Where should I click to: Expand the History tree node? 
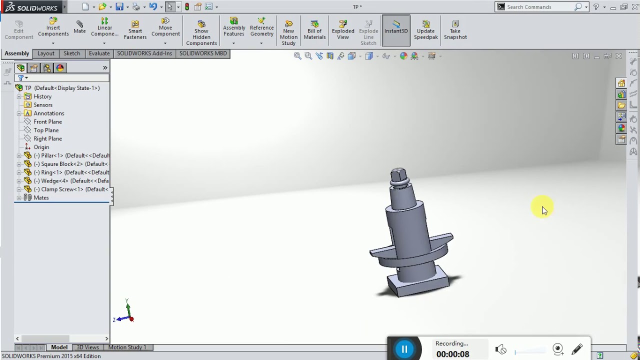pyautogui.click(x=19, y=96)
